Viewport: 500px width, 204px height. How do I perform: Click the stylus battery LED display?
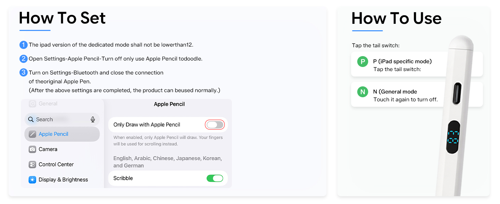453,137
